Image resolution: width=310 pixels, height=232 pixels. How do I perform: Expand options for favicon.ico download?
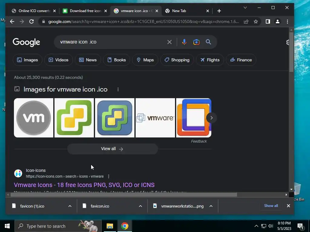coord(140,206)
